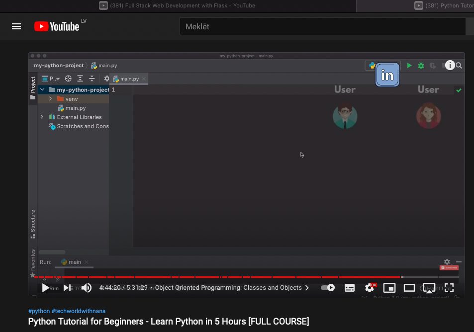474x332 pixels.
Task: Click the green Debug bug icon
Action: 421,66
